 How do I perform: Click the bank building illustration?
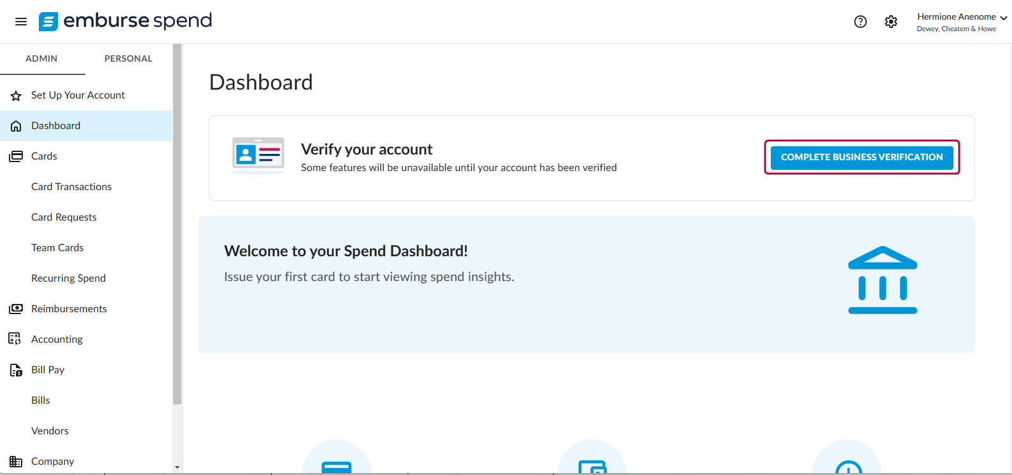tap(883, 280)
